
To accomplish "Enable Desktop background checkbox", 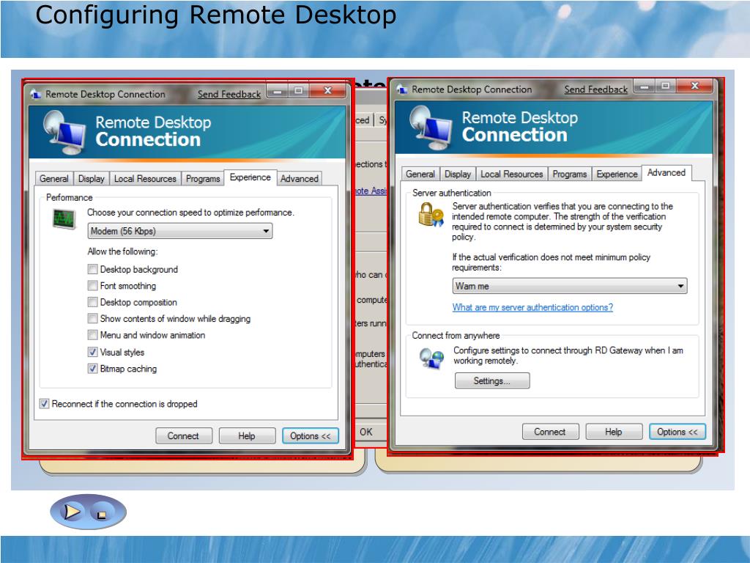I will (x=93, y=269).
